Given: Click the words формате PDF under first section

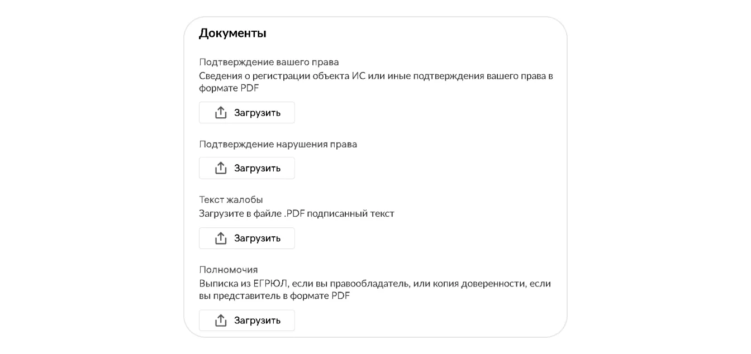Looking at the screenshot, I should coord(229,88).
